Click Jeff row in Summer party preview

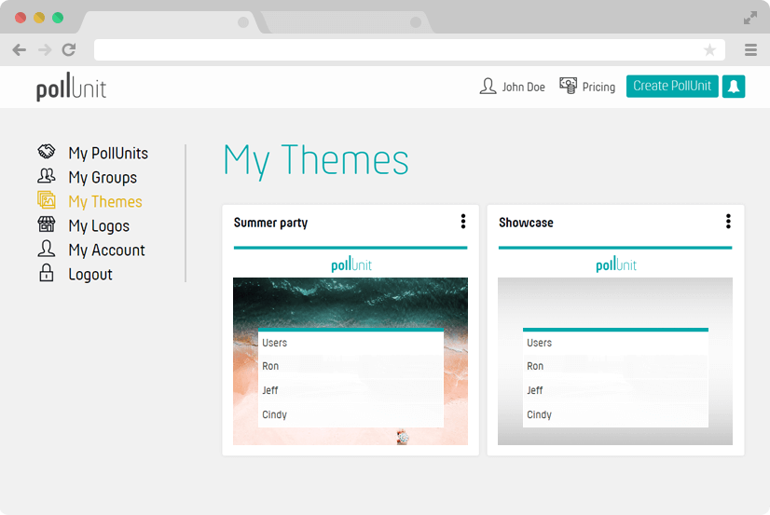click(x=351, y=390)
